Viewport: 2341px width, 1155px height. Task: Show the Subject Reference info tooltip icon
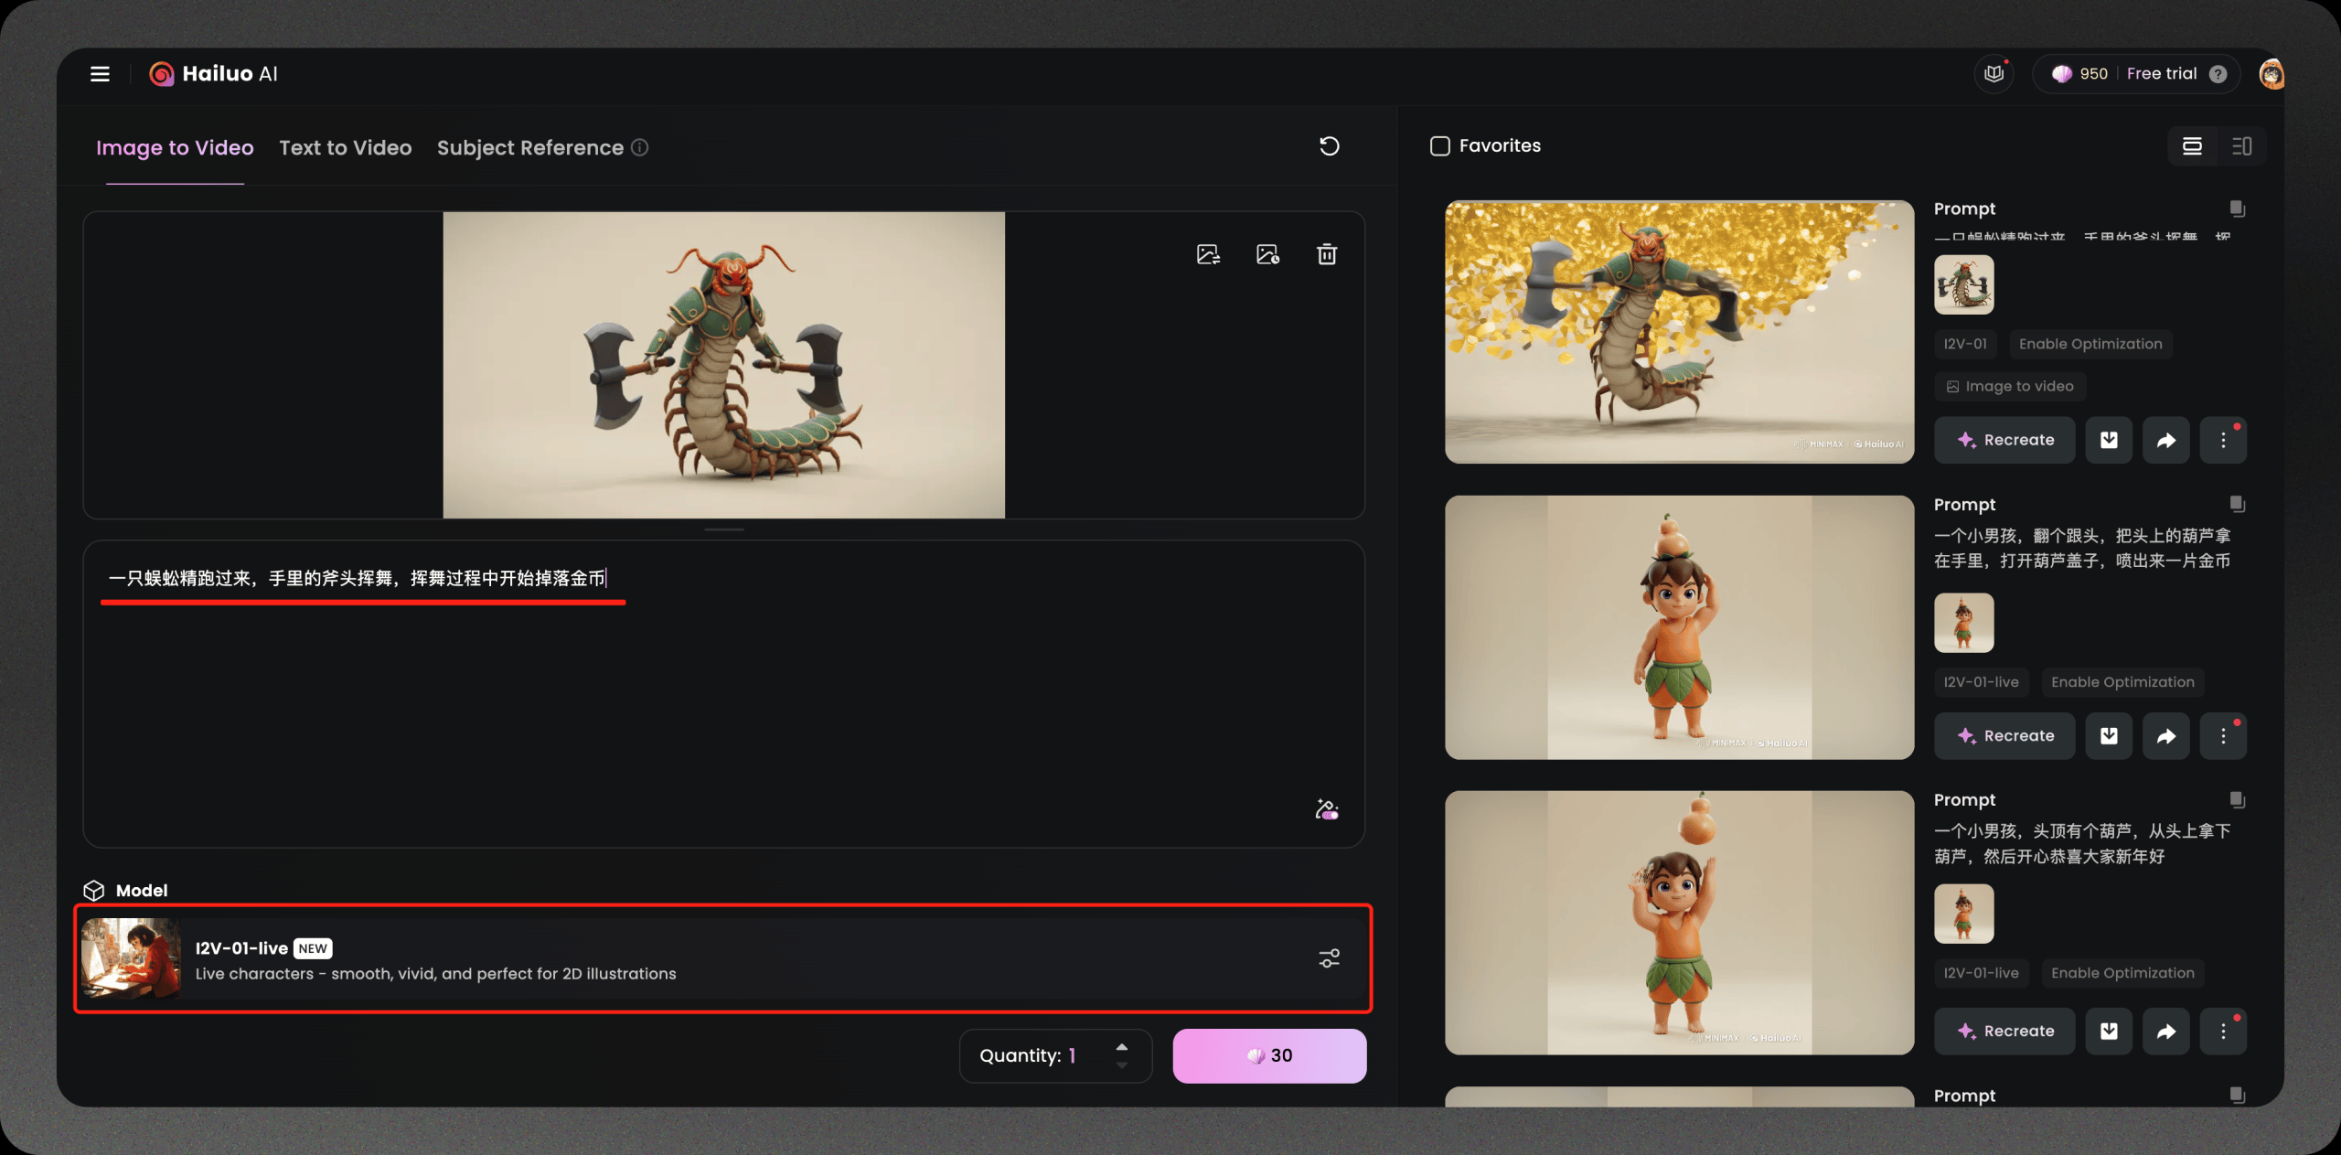[640, 147]
